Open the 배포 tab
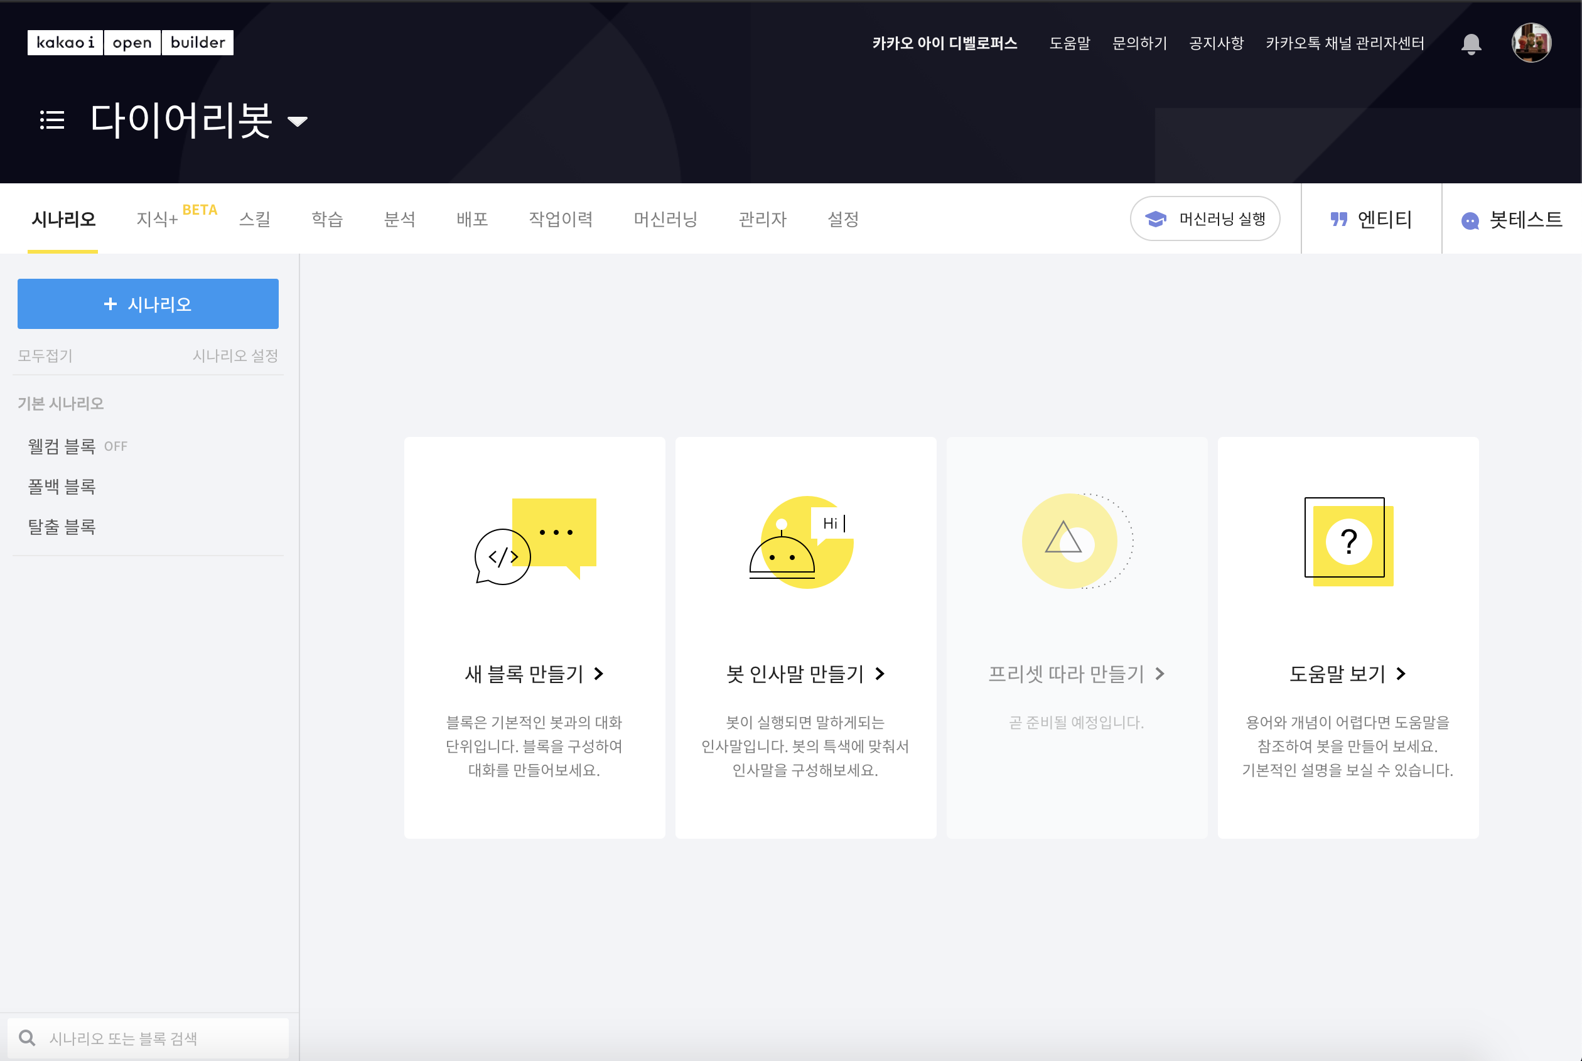Screen dimensions: 1582x1061 (x=471, y=219)
